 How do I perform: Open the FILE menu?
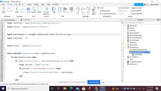point(3,5)
